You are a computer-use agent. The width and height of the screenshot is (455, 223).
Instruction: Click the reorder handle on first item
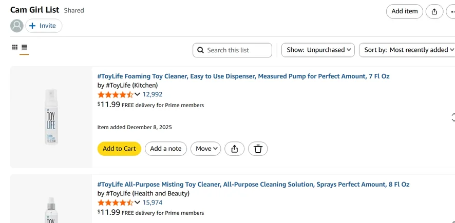(x=452, y=117)
